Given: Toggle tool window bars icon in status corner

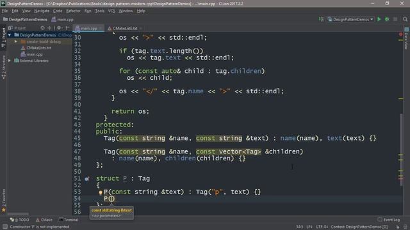Looking at the screenshot, I should 5,227.
